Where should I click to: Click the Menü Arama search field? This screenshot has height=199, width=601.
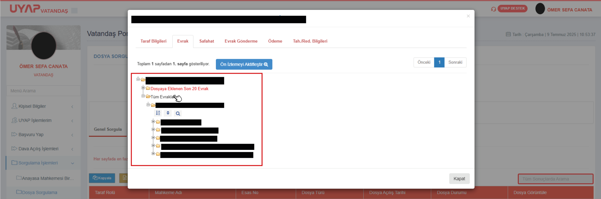(43, 91)
